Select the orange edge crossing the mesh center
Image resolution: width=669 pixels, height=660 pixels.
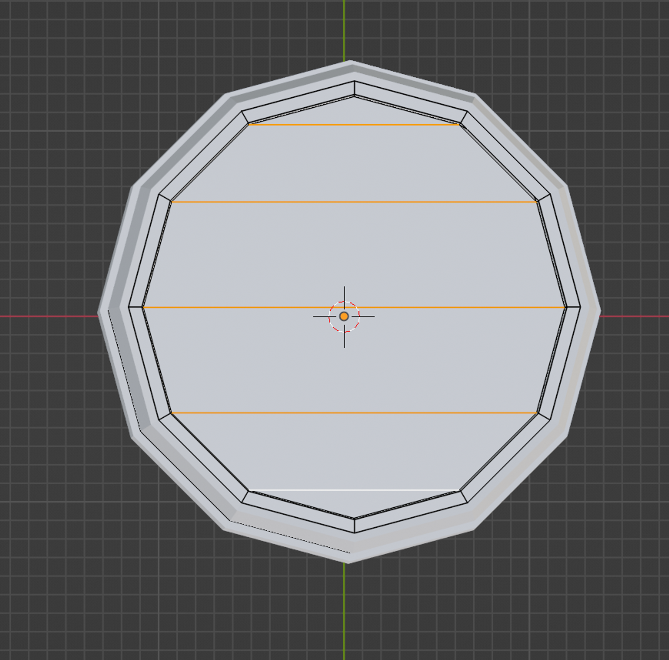click(x=354, y=307)
